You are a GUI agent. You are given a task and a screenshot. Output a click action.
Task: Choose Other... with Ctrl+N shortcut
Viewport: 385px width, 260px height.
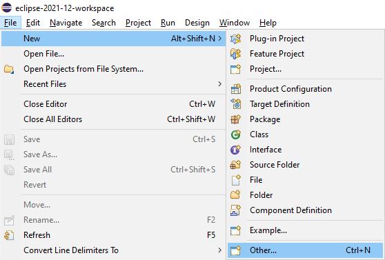click(305, 250)
